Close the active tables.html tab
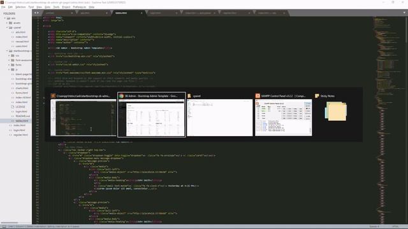408x229 pixels. [x=142, y=13]
